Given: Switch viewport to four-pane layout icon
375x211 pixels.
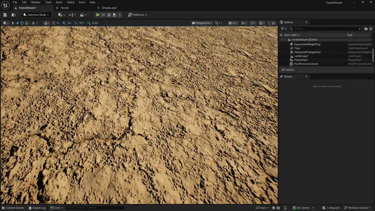Looking at the screenshot, I should (273, 23).
